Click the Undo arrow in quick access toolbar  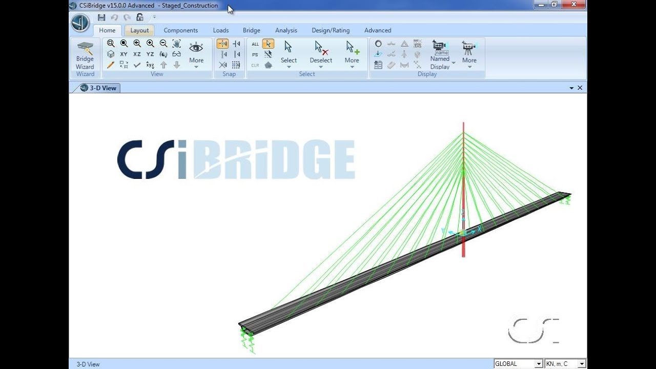pos(114,17)
